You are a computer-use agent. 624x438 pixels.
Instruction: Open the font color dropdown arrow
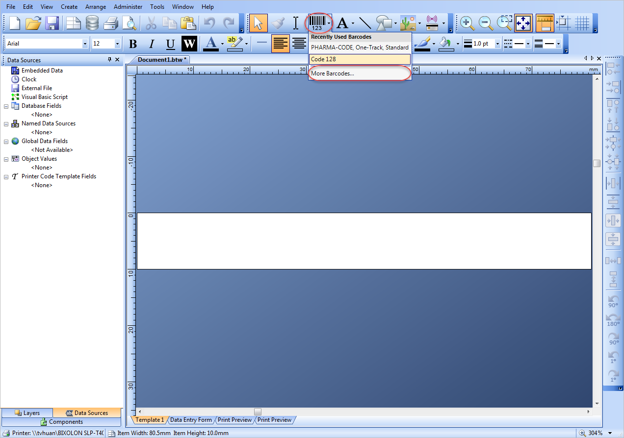(222, 44)
